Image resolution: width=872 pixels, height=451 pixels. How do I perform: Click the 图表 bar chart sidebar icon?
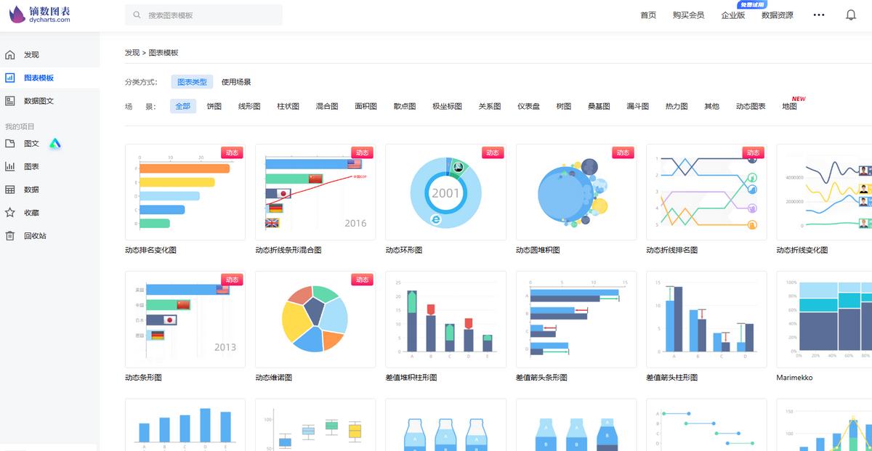click(x=10, y=166)
